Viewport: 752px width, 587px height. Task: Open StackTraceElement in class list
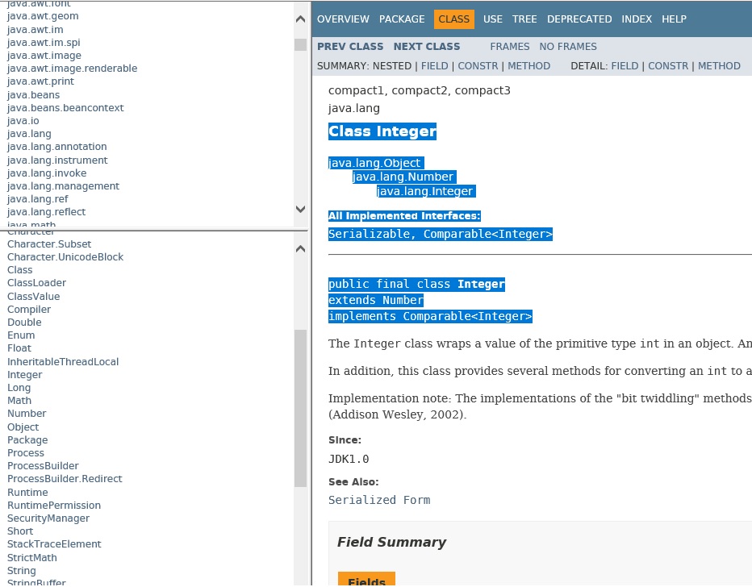tap(54, 544)
